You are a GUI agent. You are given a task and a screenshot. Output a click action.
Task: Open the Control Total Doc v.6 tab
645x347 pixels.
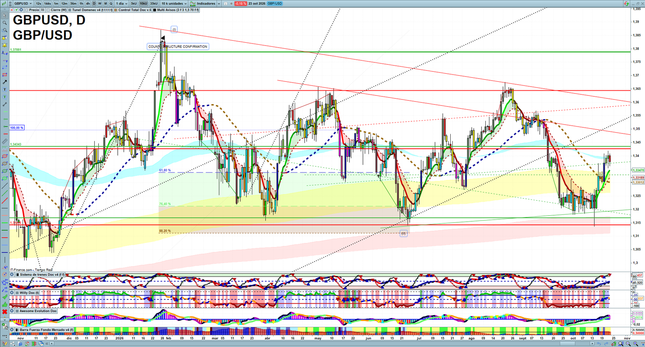[x=133, y=10]
